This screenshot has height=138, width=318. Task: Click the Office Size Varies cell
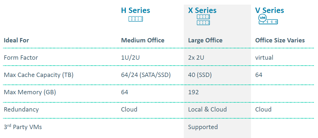click(x=280, y=40)
